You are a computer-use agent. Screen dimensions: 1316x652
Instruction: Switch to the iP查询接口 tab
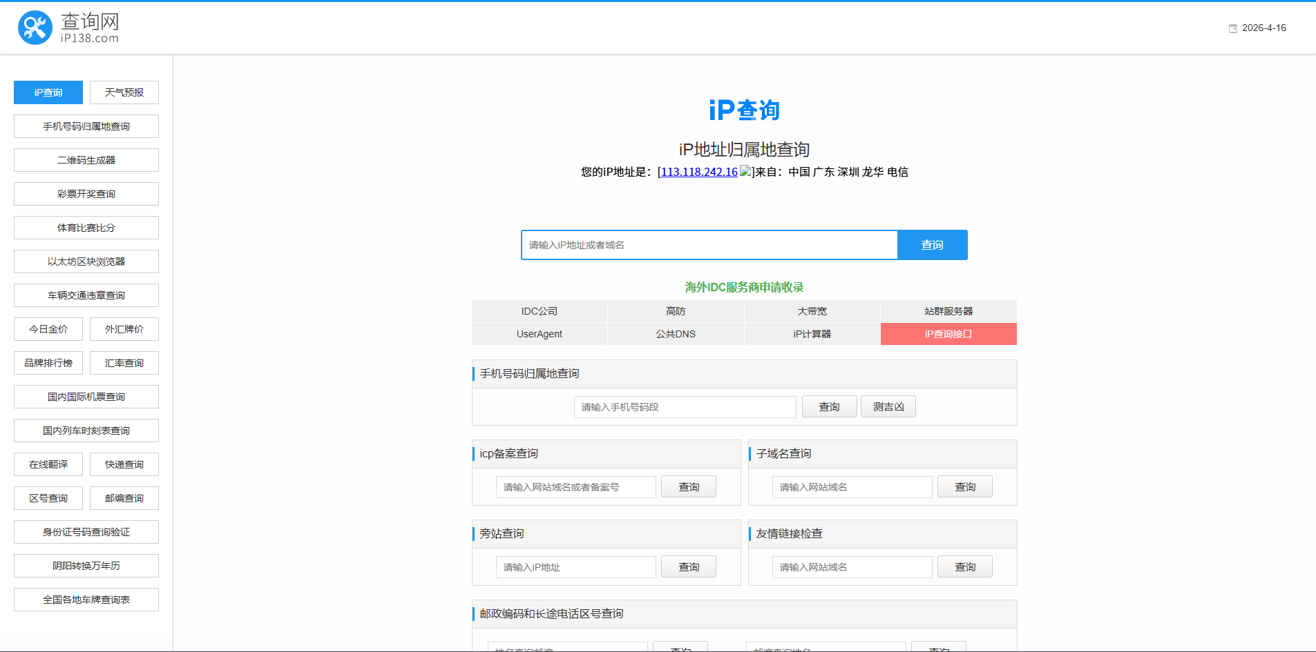click(948, 334)
